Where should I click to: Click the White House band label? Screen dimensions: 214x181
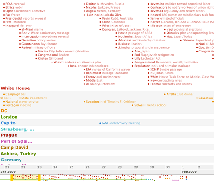(16, 88)
